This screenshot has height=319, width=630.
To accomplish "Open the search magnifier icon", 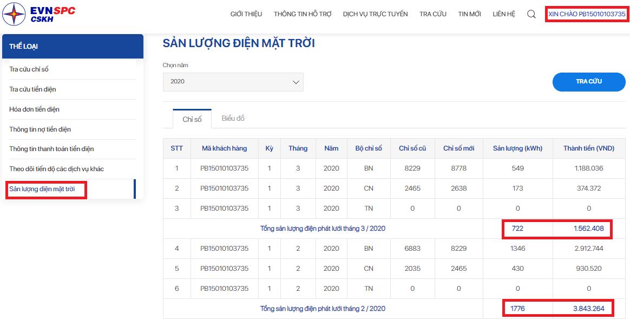I will (x=531, y=14).
